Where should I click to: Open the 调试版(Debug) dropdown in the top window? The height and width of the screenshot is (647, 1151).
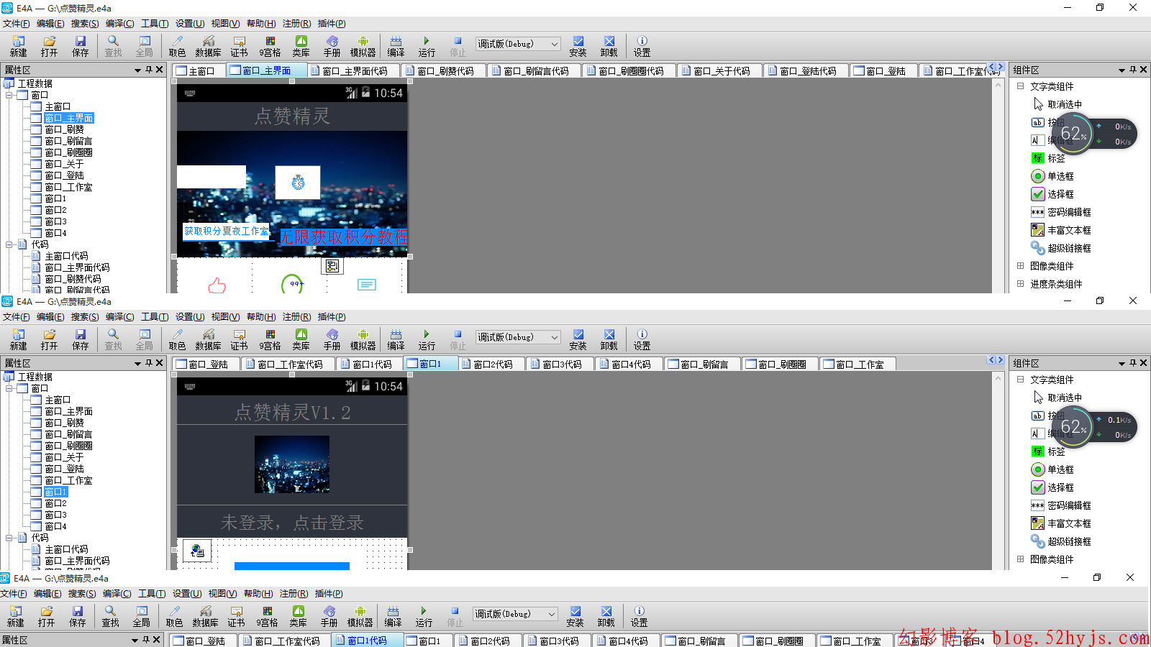pos(517,44)
